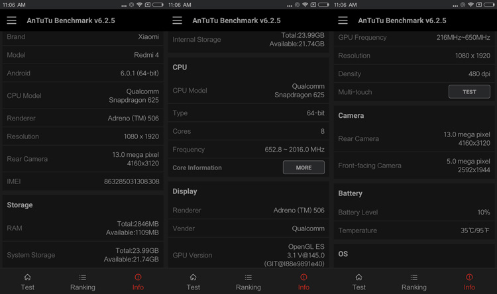Viewport: 497px width, 294px height.
Task: Tap the Ranking list icon in right panel
Action: (x=414, y=277)
